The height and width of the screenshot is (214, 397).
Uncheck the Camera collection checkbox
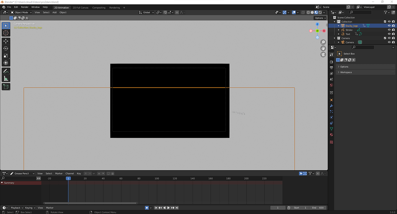385,38
